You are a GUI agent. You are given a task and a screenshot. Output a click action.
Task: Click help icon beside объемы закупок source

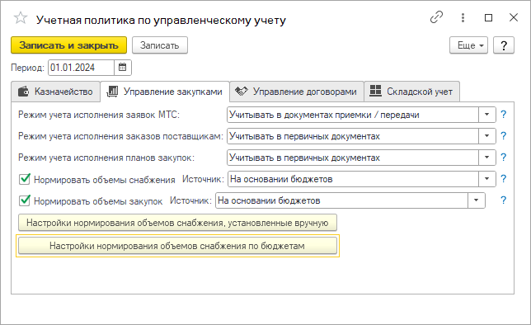click(x=504, y=200)
